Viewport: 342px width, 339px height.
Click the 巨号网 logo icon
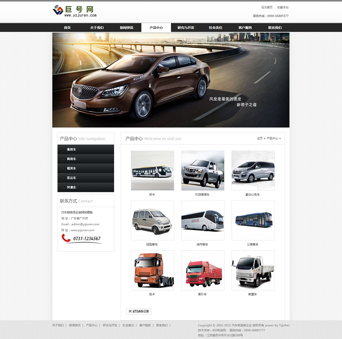click(x=58, y=10)
